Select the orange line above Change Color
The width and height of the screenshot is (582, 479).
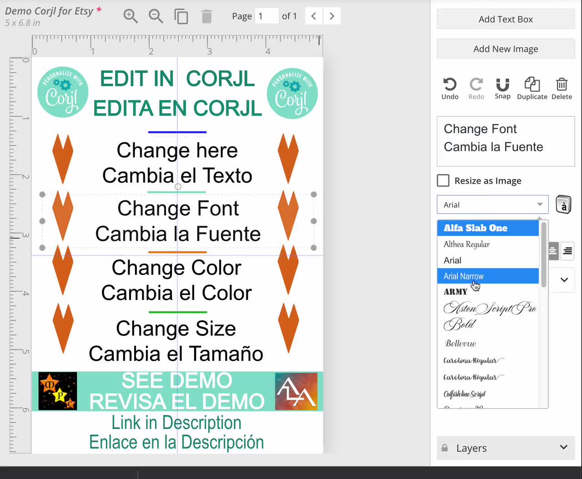pos(177,252)
